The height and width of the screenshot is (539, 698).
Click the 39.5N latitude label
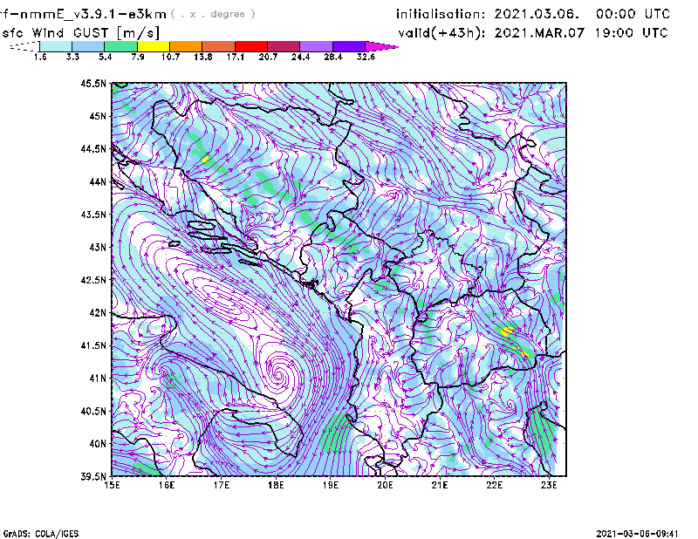tap(93, 476)
